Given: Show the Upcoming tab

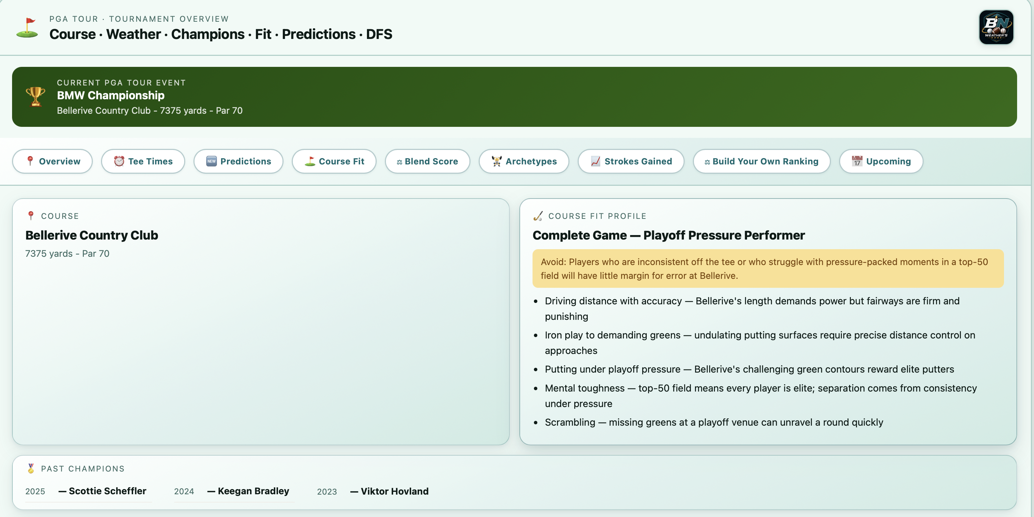Looking at the screenshot, I should point(881,161).
